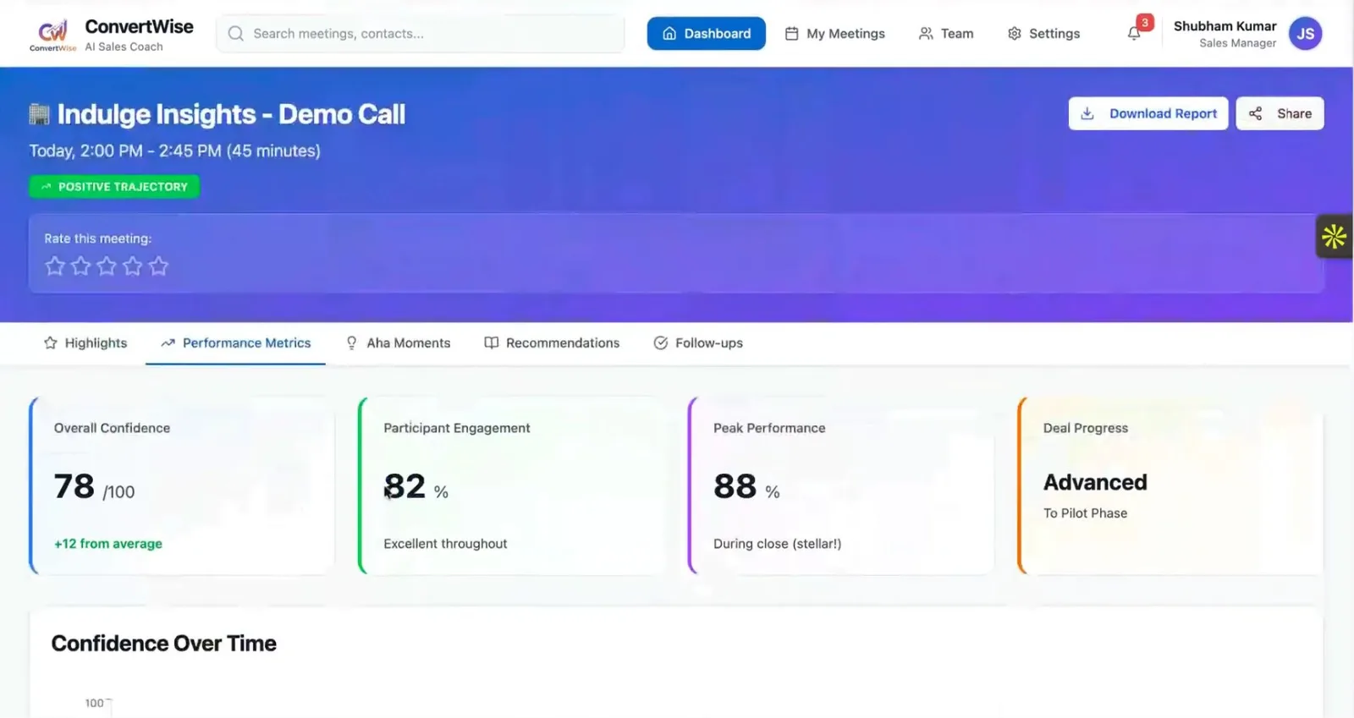Go to My Meetings

tap(834, 34)
